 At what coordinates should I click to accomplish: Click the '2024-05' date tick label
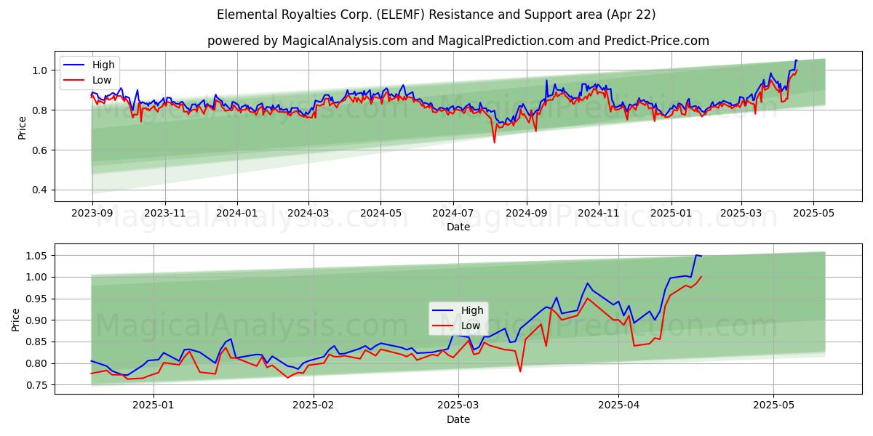tap(380, 215)
